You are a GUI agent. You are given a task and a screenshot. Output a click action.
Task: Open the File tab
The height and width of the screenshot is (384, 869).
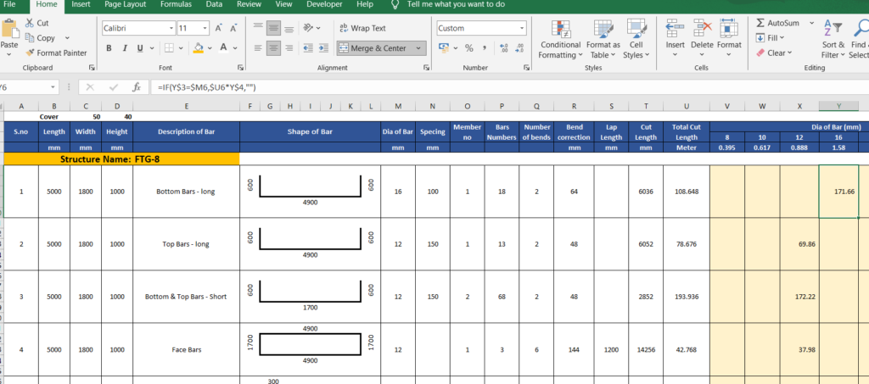[x=9, y=4]
